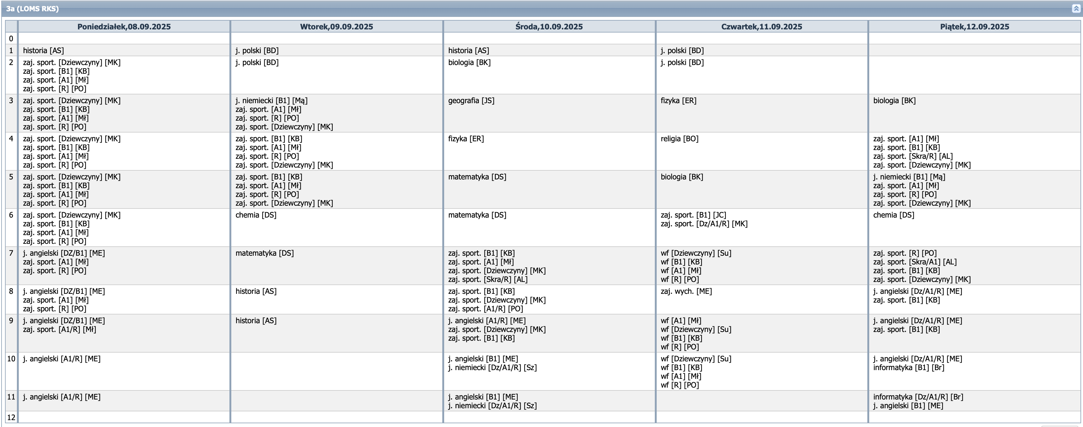This screenshot has height=427, width=1083.
Task: Click wf [Dziewczyny] [Su] Thursday lesson 7
Action: (x=696, y=253)
